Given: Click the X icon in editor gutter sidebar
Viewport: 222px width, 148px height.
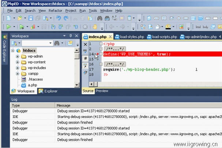Looking at the screenshot, I should [x=85, y=44].
